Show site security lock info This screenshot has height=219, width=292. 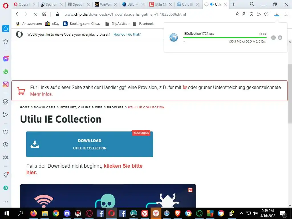(x=58, y=14)
